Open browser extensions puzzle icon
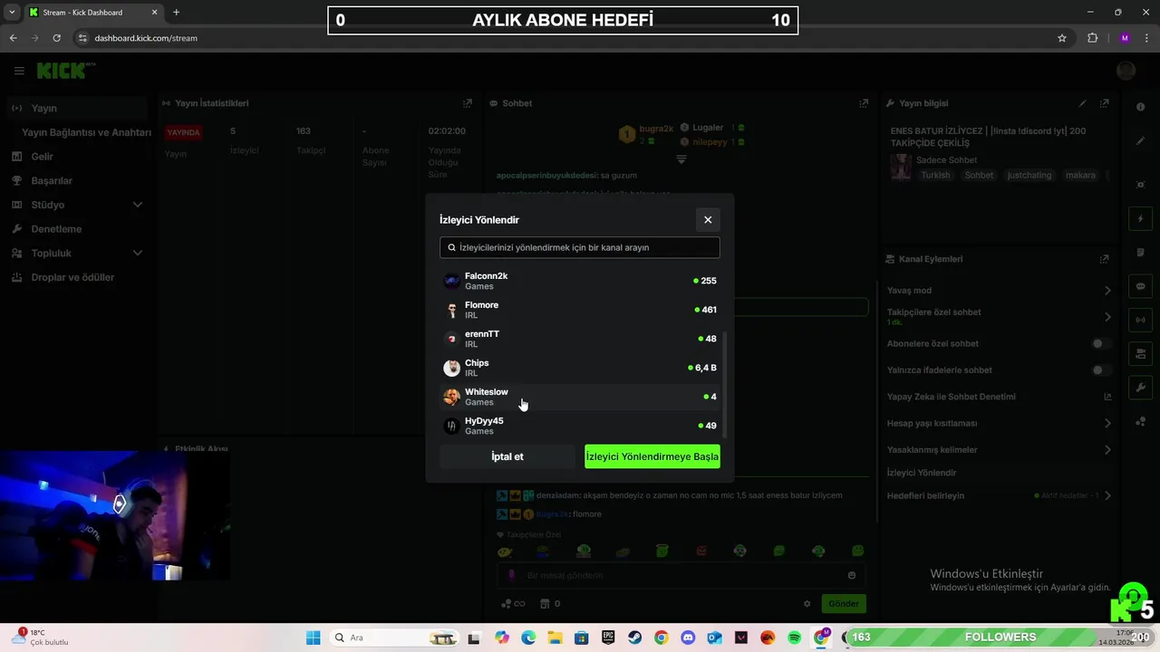This screenshot has width=1160, height=652. click(1092, 38)
